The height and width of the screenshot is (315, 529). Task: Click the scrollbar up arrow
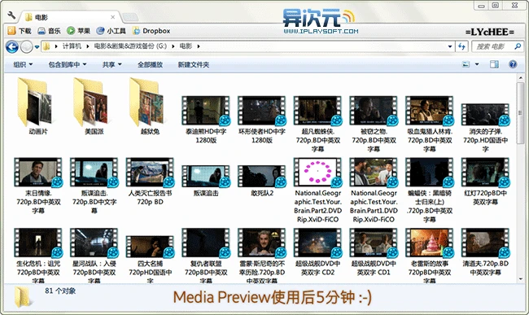[520, 78]
